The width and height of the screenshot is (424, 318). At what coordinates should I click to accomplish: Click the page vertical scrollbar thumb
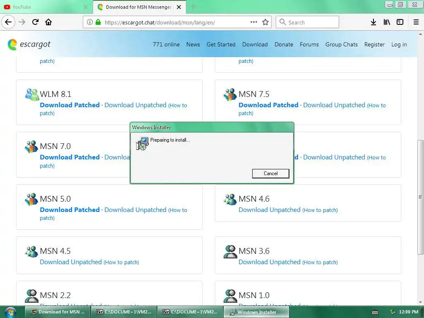coord(420,197)
